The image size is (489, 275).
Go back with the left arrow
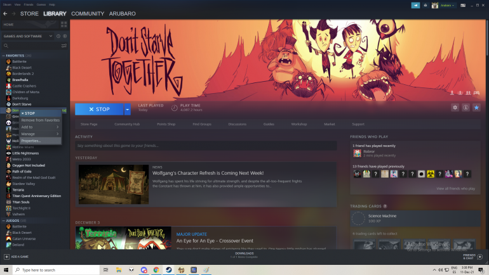(5, 14)
